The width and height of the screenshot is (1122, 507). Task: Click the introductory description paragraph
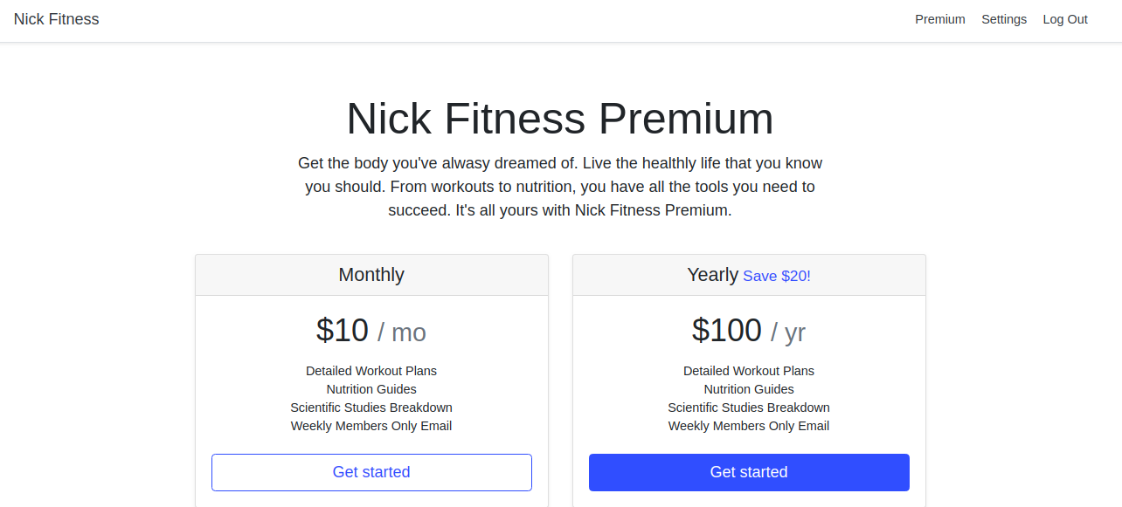tap(560, 187)
